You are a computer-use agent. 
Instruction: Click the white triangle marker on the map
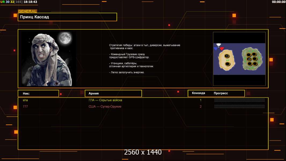(219, 45)
